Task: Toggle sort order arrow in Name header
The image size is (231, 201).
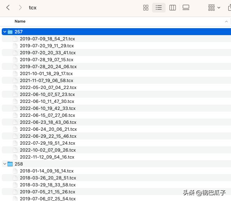Action: point(226,22)
